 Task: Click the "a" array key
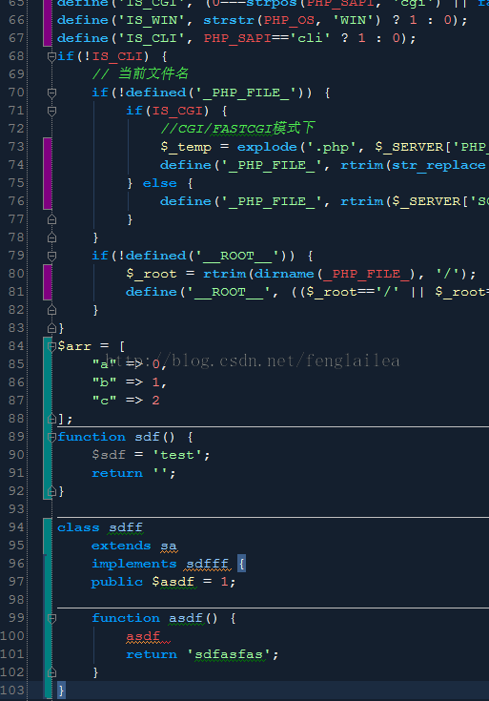point(105,364)
